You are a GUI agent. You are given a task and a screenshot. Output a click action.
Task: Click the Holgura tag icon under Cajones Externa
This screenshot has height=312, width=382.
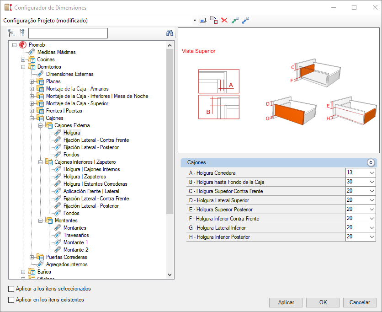point(58,133)
